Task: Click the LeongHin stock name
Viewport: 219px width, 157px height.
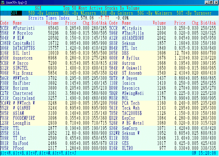Action: 22,123
